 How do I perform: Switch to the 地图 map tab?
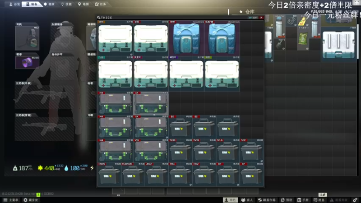(x=83, y=4)
